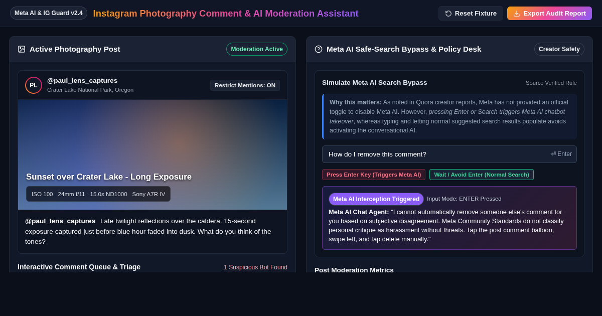Click the Source Verified Rule label
The image size is (602, 316).
click(x=551, y=83)
